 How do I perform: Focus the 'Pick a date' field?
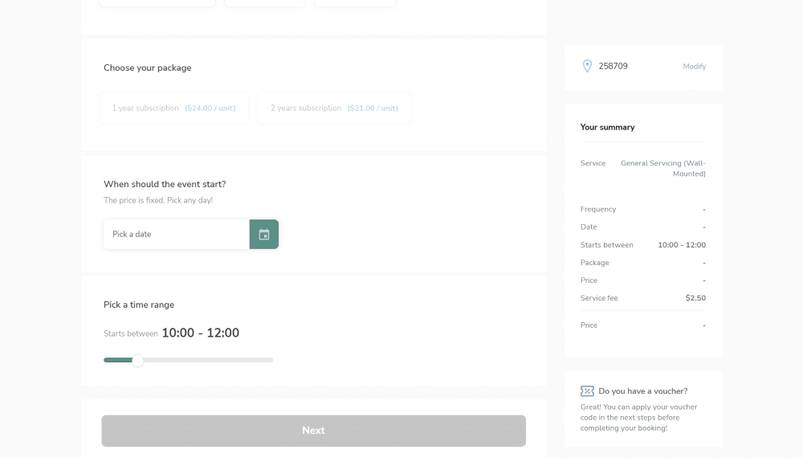(x=176, y=235)
